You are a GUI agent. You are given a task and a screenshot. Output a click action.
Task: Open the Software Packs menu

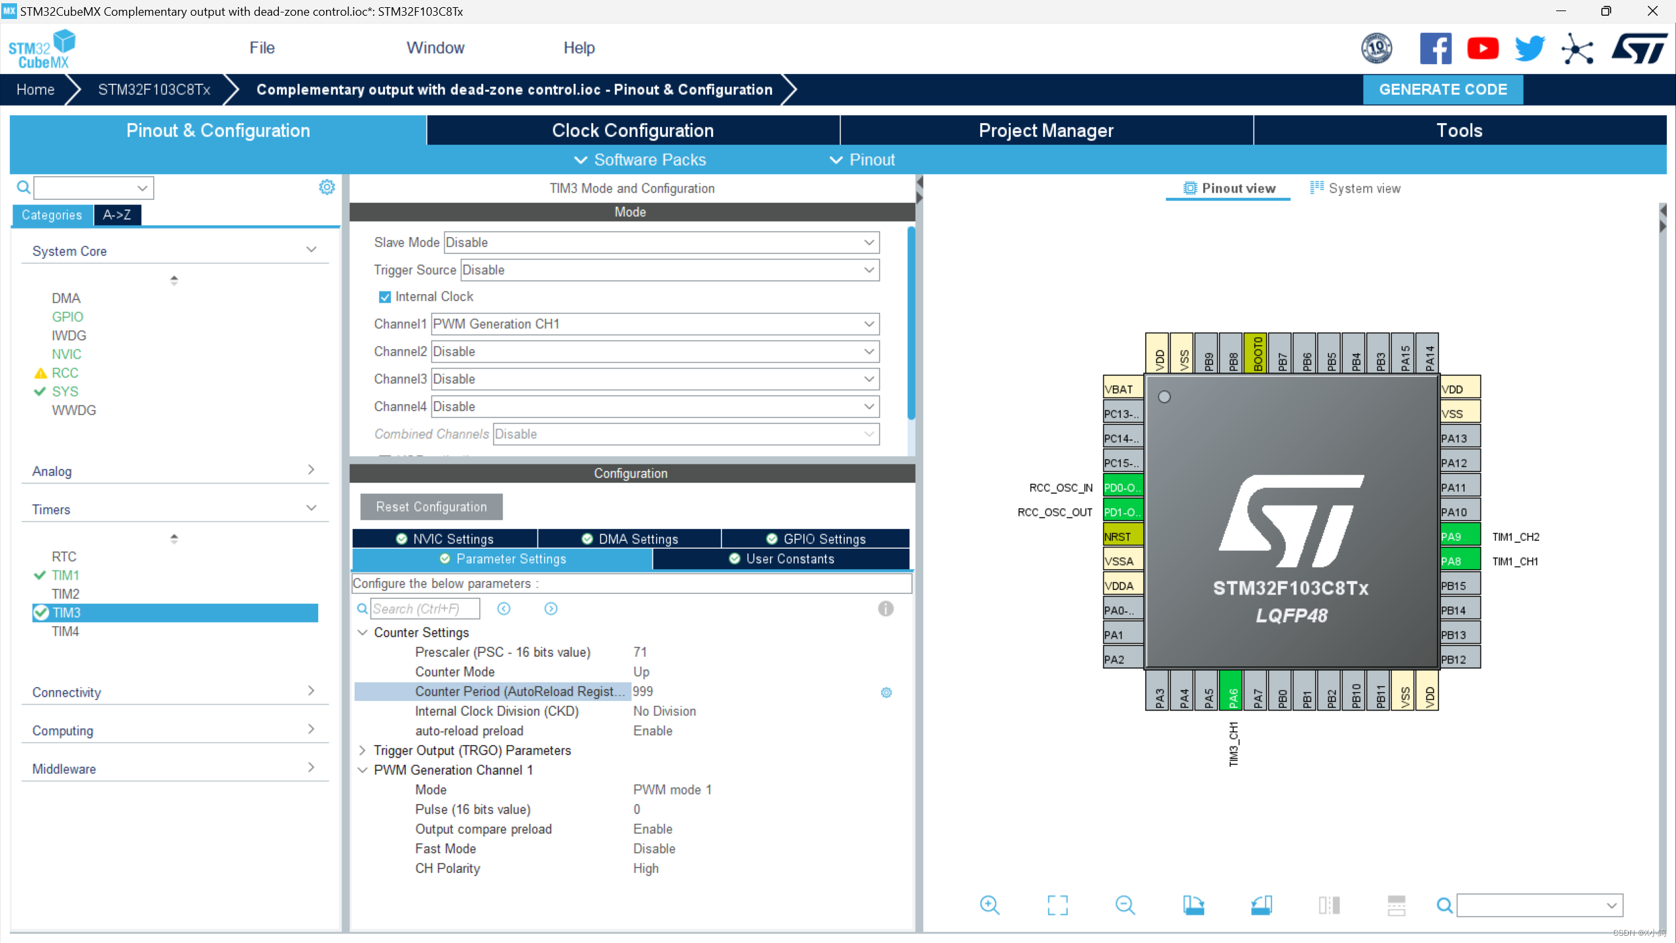click(x=640, y=160)
